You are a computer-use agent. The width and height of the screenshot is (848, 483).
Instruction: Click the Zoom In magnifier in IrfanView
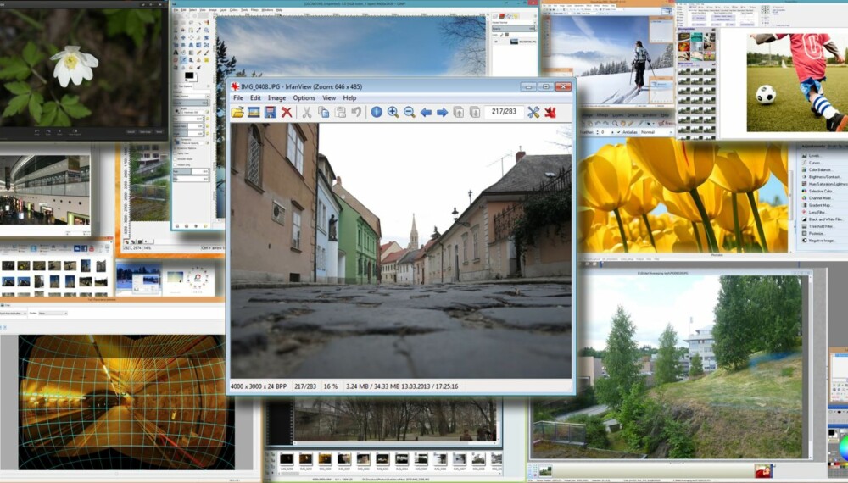(x=393, y=113)
